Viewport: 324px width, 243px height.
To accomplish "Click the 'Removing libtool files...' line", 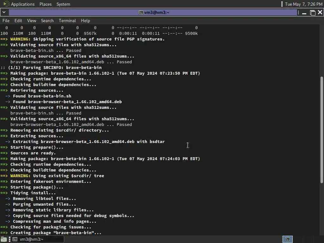I will [40, 199].
